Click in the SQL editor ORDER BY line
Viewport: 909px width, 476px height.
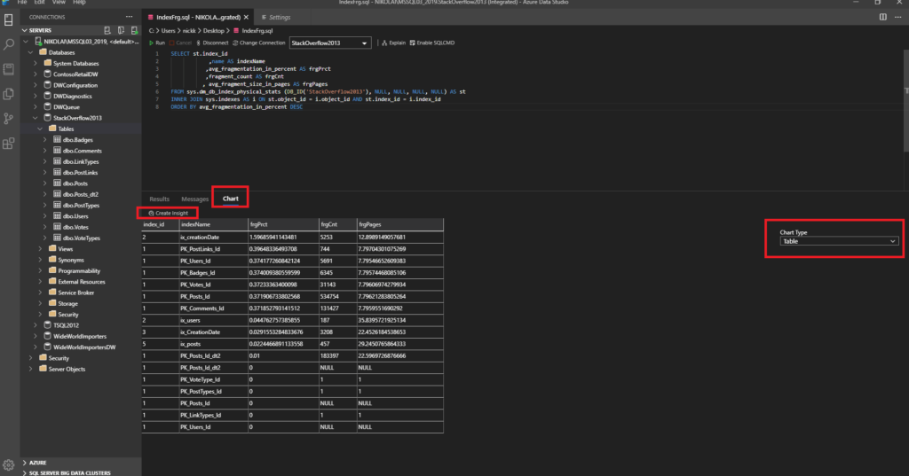(236, 107)
